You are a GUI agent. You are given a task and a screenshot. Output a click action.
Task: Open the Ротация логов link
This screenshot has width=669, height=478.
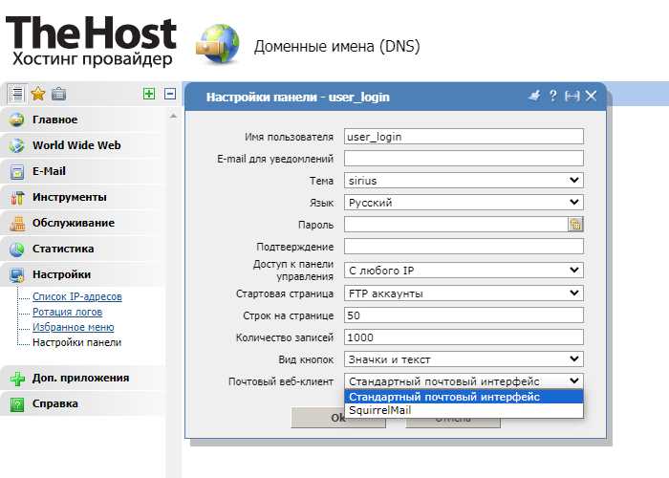[x=68, y=312]
